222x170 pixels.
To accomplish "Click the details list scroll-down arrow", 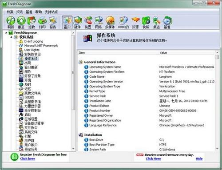I will pyautogui.click(x=217, y=149).
